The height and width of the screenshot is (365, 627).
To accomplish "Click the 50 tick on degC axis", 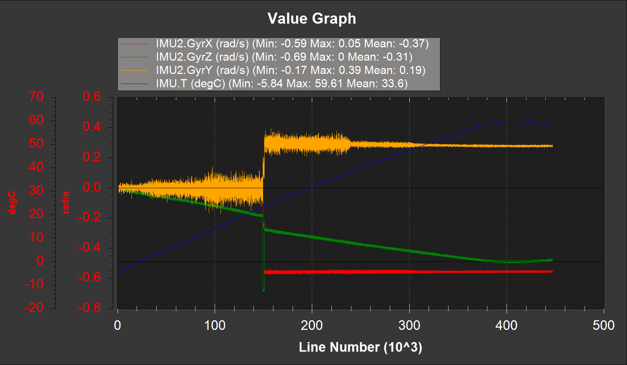I will click(36, 143).
